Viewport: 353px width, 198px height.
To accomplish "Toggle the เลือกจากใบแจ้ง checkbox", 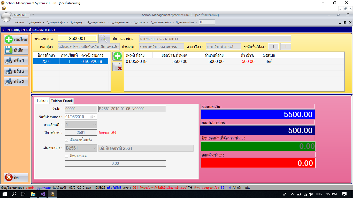I will tap(67, 140).
